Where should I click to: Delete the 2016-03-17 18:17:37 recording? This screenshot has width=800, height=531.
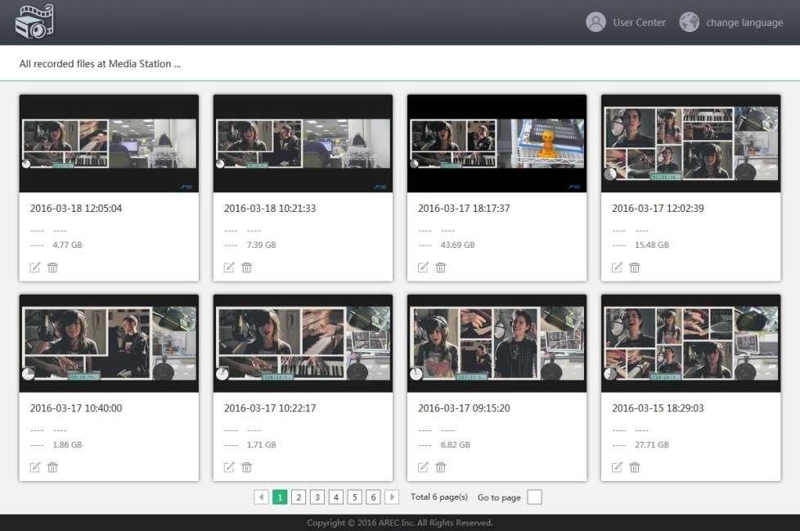441,268
